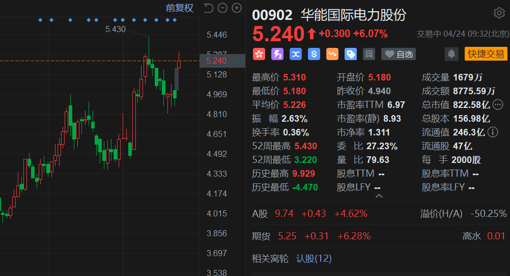510x276 pixels.
Task: Click the 每手 value 2000股
Action: (x=466, y=160)
